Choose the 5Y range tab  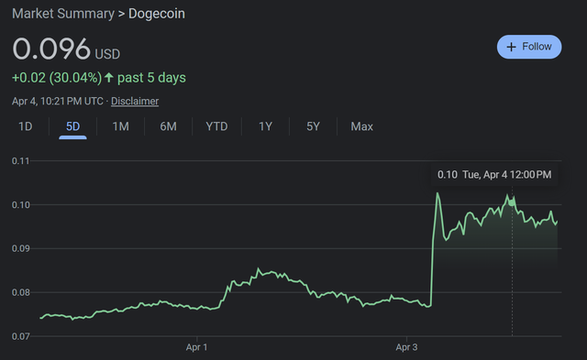pos(313,126)
